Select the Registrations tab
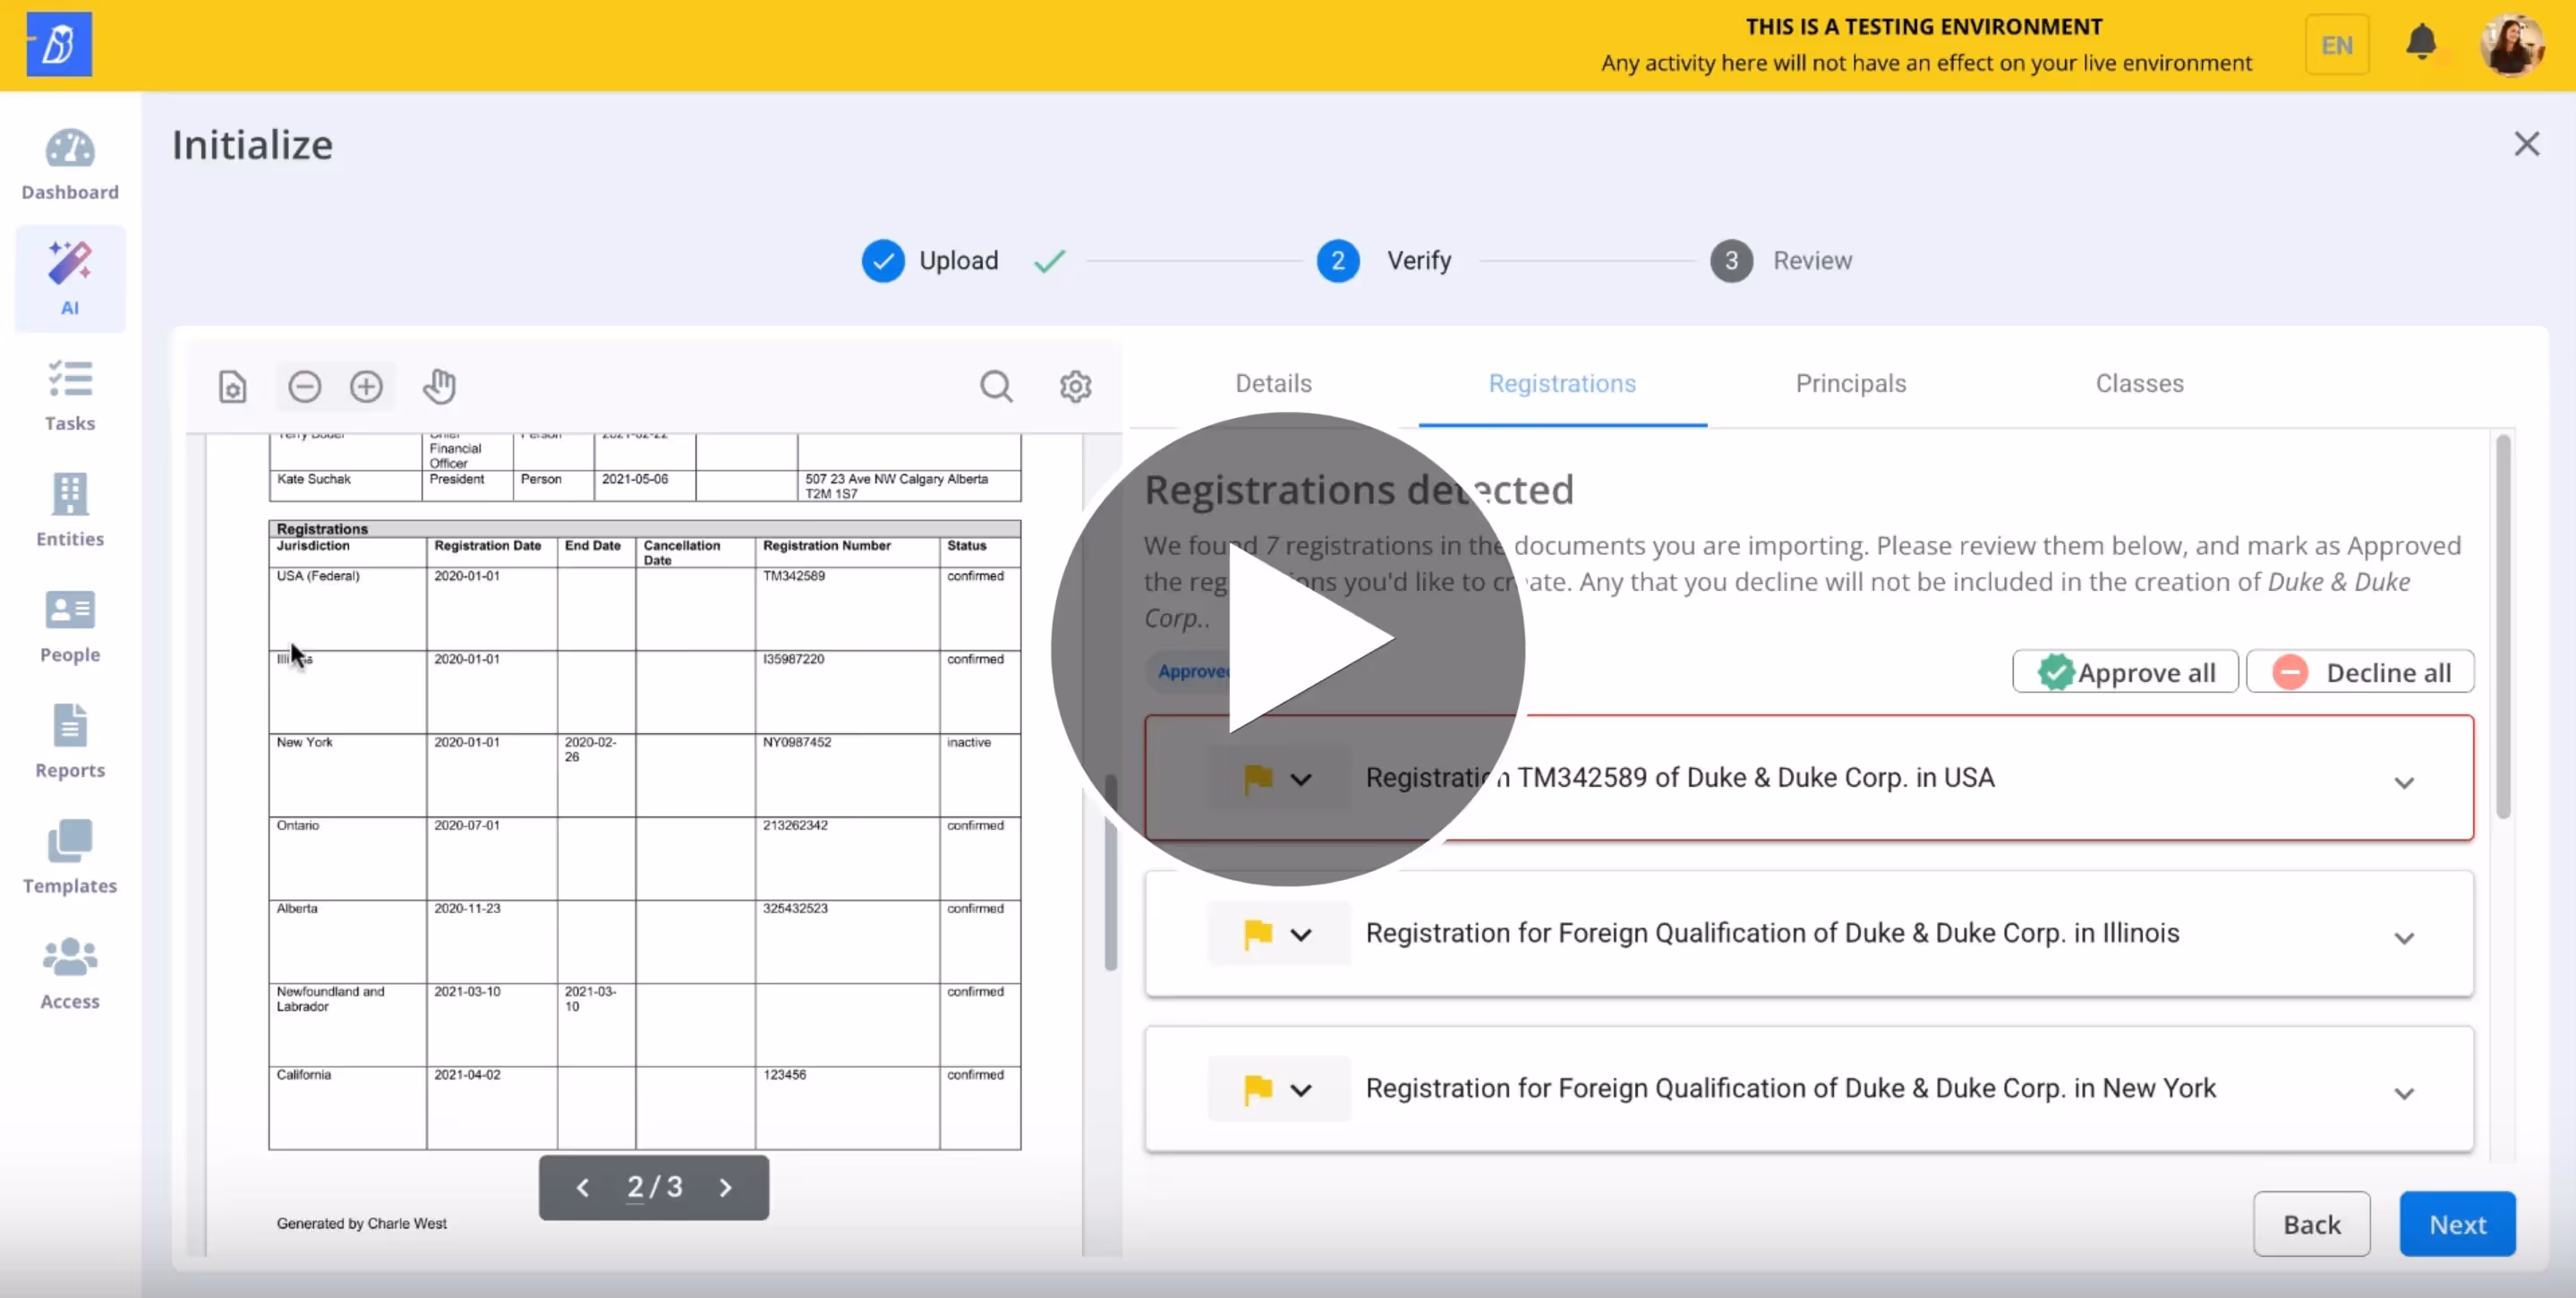The width and height of the screenshot is (2576, 1298). click(1562, 383)
